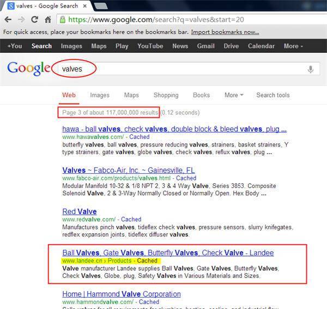Open Valves Fabco-Air Gainesville result

pyautogui.click(x=129, y=171)
